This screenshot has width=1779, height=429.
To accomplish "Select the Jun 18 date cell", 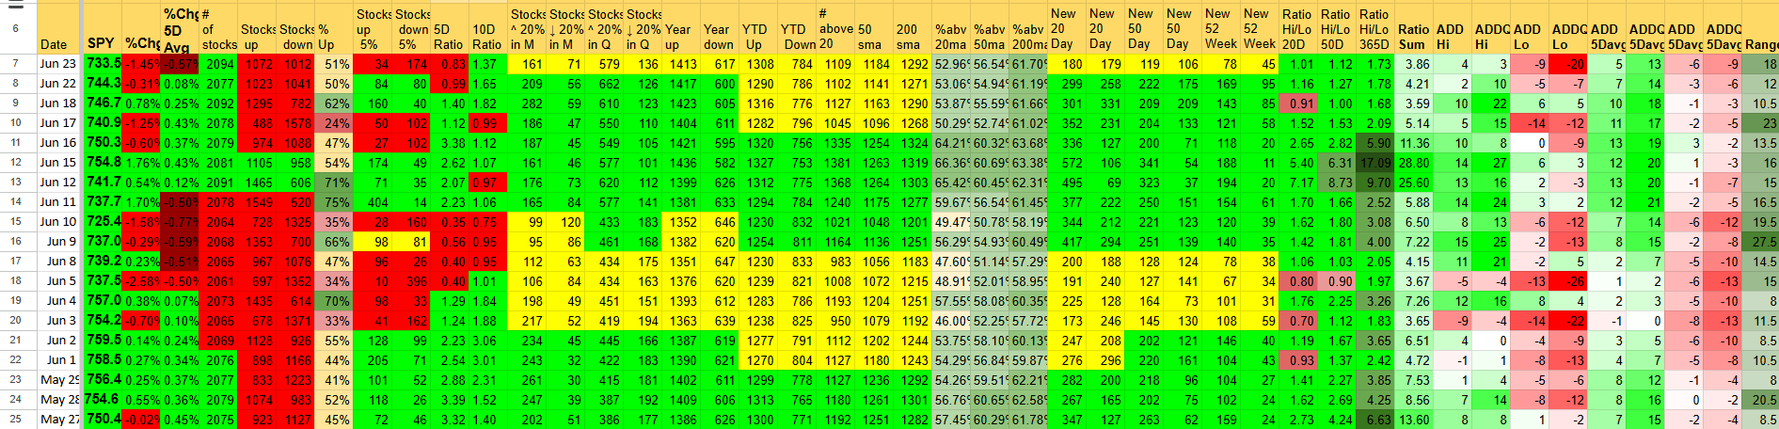I will pyautogui.click(x=58, y=103).
